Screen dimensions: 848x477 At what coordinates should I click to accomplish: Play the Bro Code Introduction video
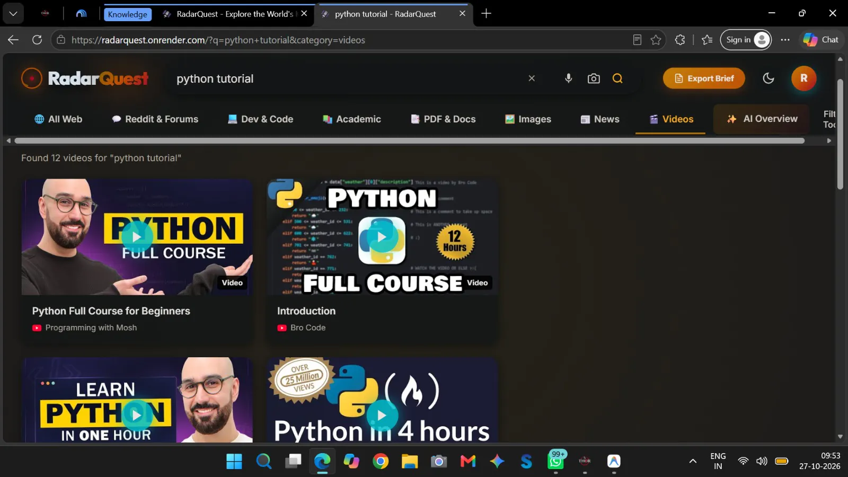click(x=382, y=237)
